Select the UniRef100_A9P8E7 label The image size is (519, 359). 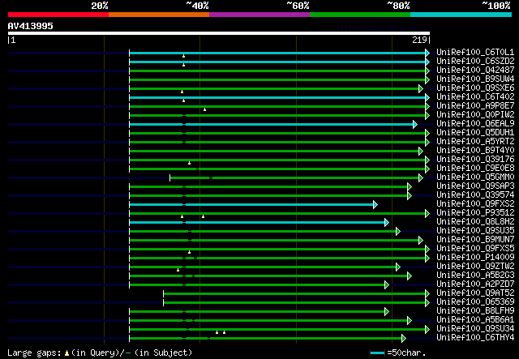(475, 106)
